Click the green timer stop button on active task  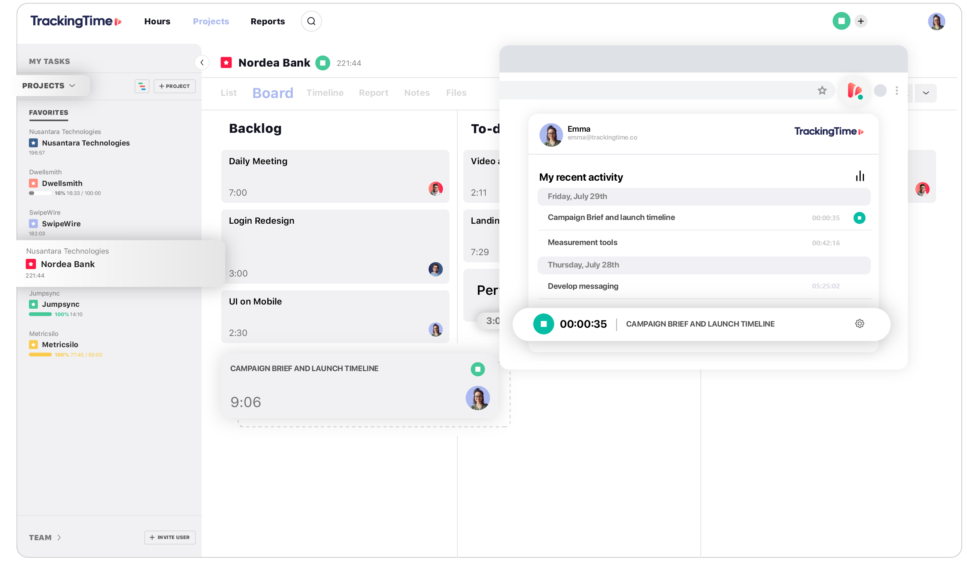543,324
